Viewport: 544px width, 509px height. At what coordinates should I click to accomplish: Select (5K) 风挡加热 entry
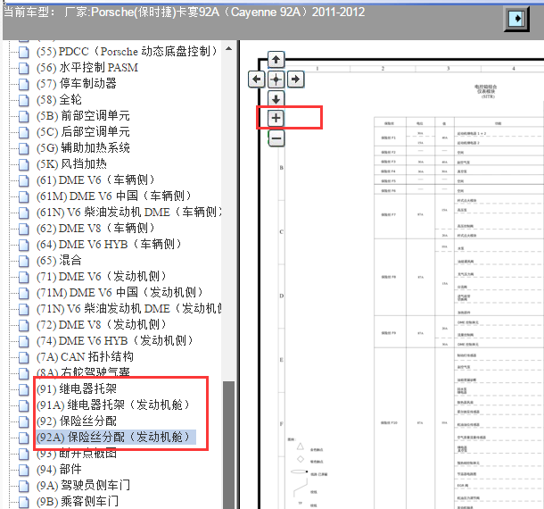point(71,164)
